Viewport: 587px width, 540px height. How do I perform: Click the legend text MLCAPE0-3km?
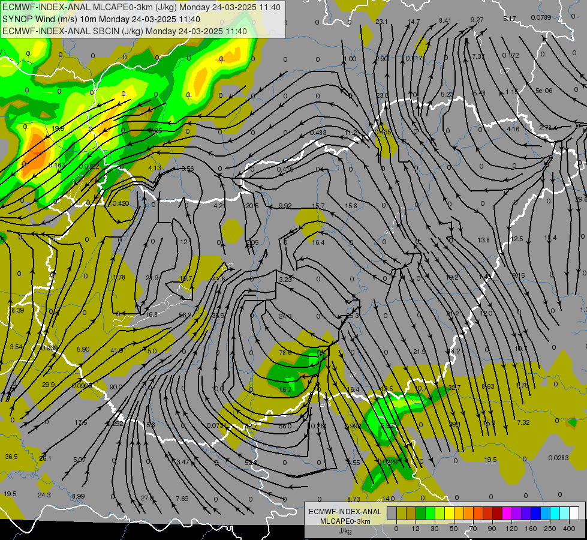coord(345,521)
